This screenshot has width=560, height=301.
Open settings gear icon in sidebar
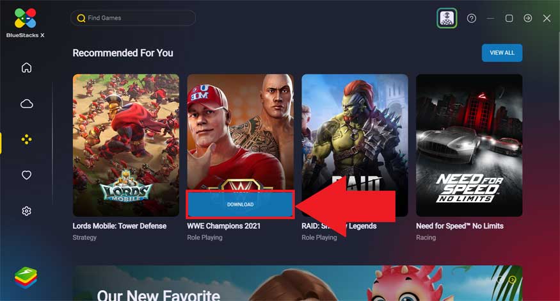(26, 211)
